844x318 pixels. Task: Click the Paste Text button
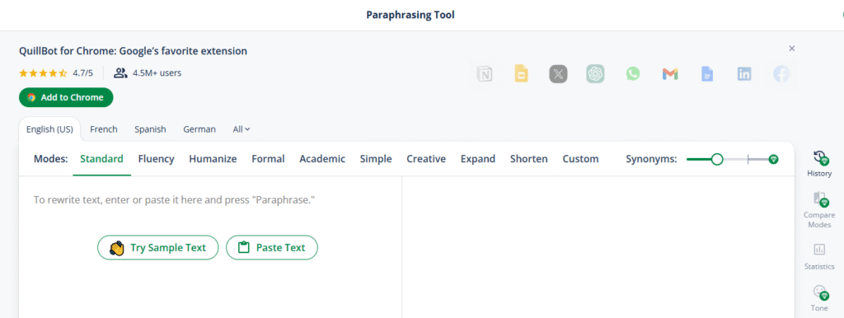[272, 247]
